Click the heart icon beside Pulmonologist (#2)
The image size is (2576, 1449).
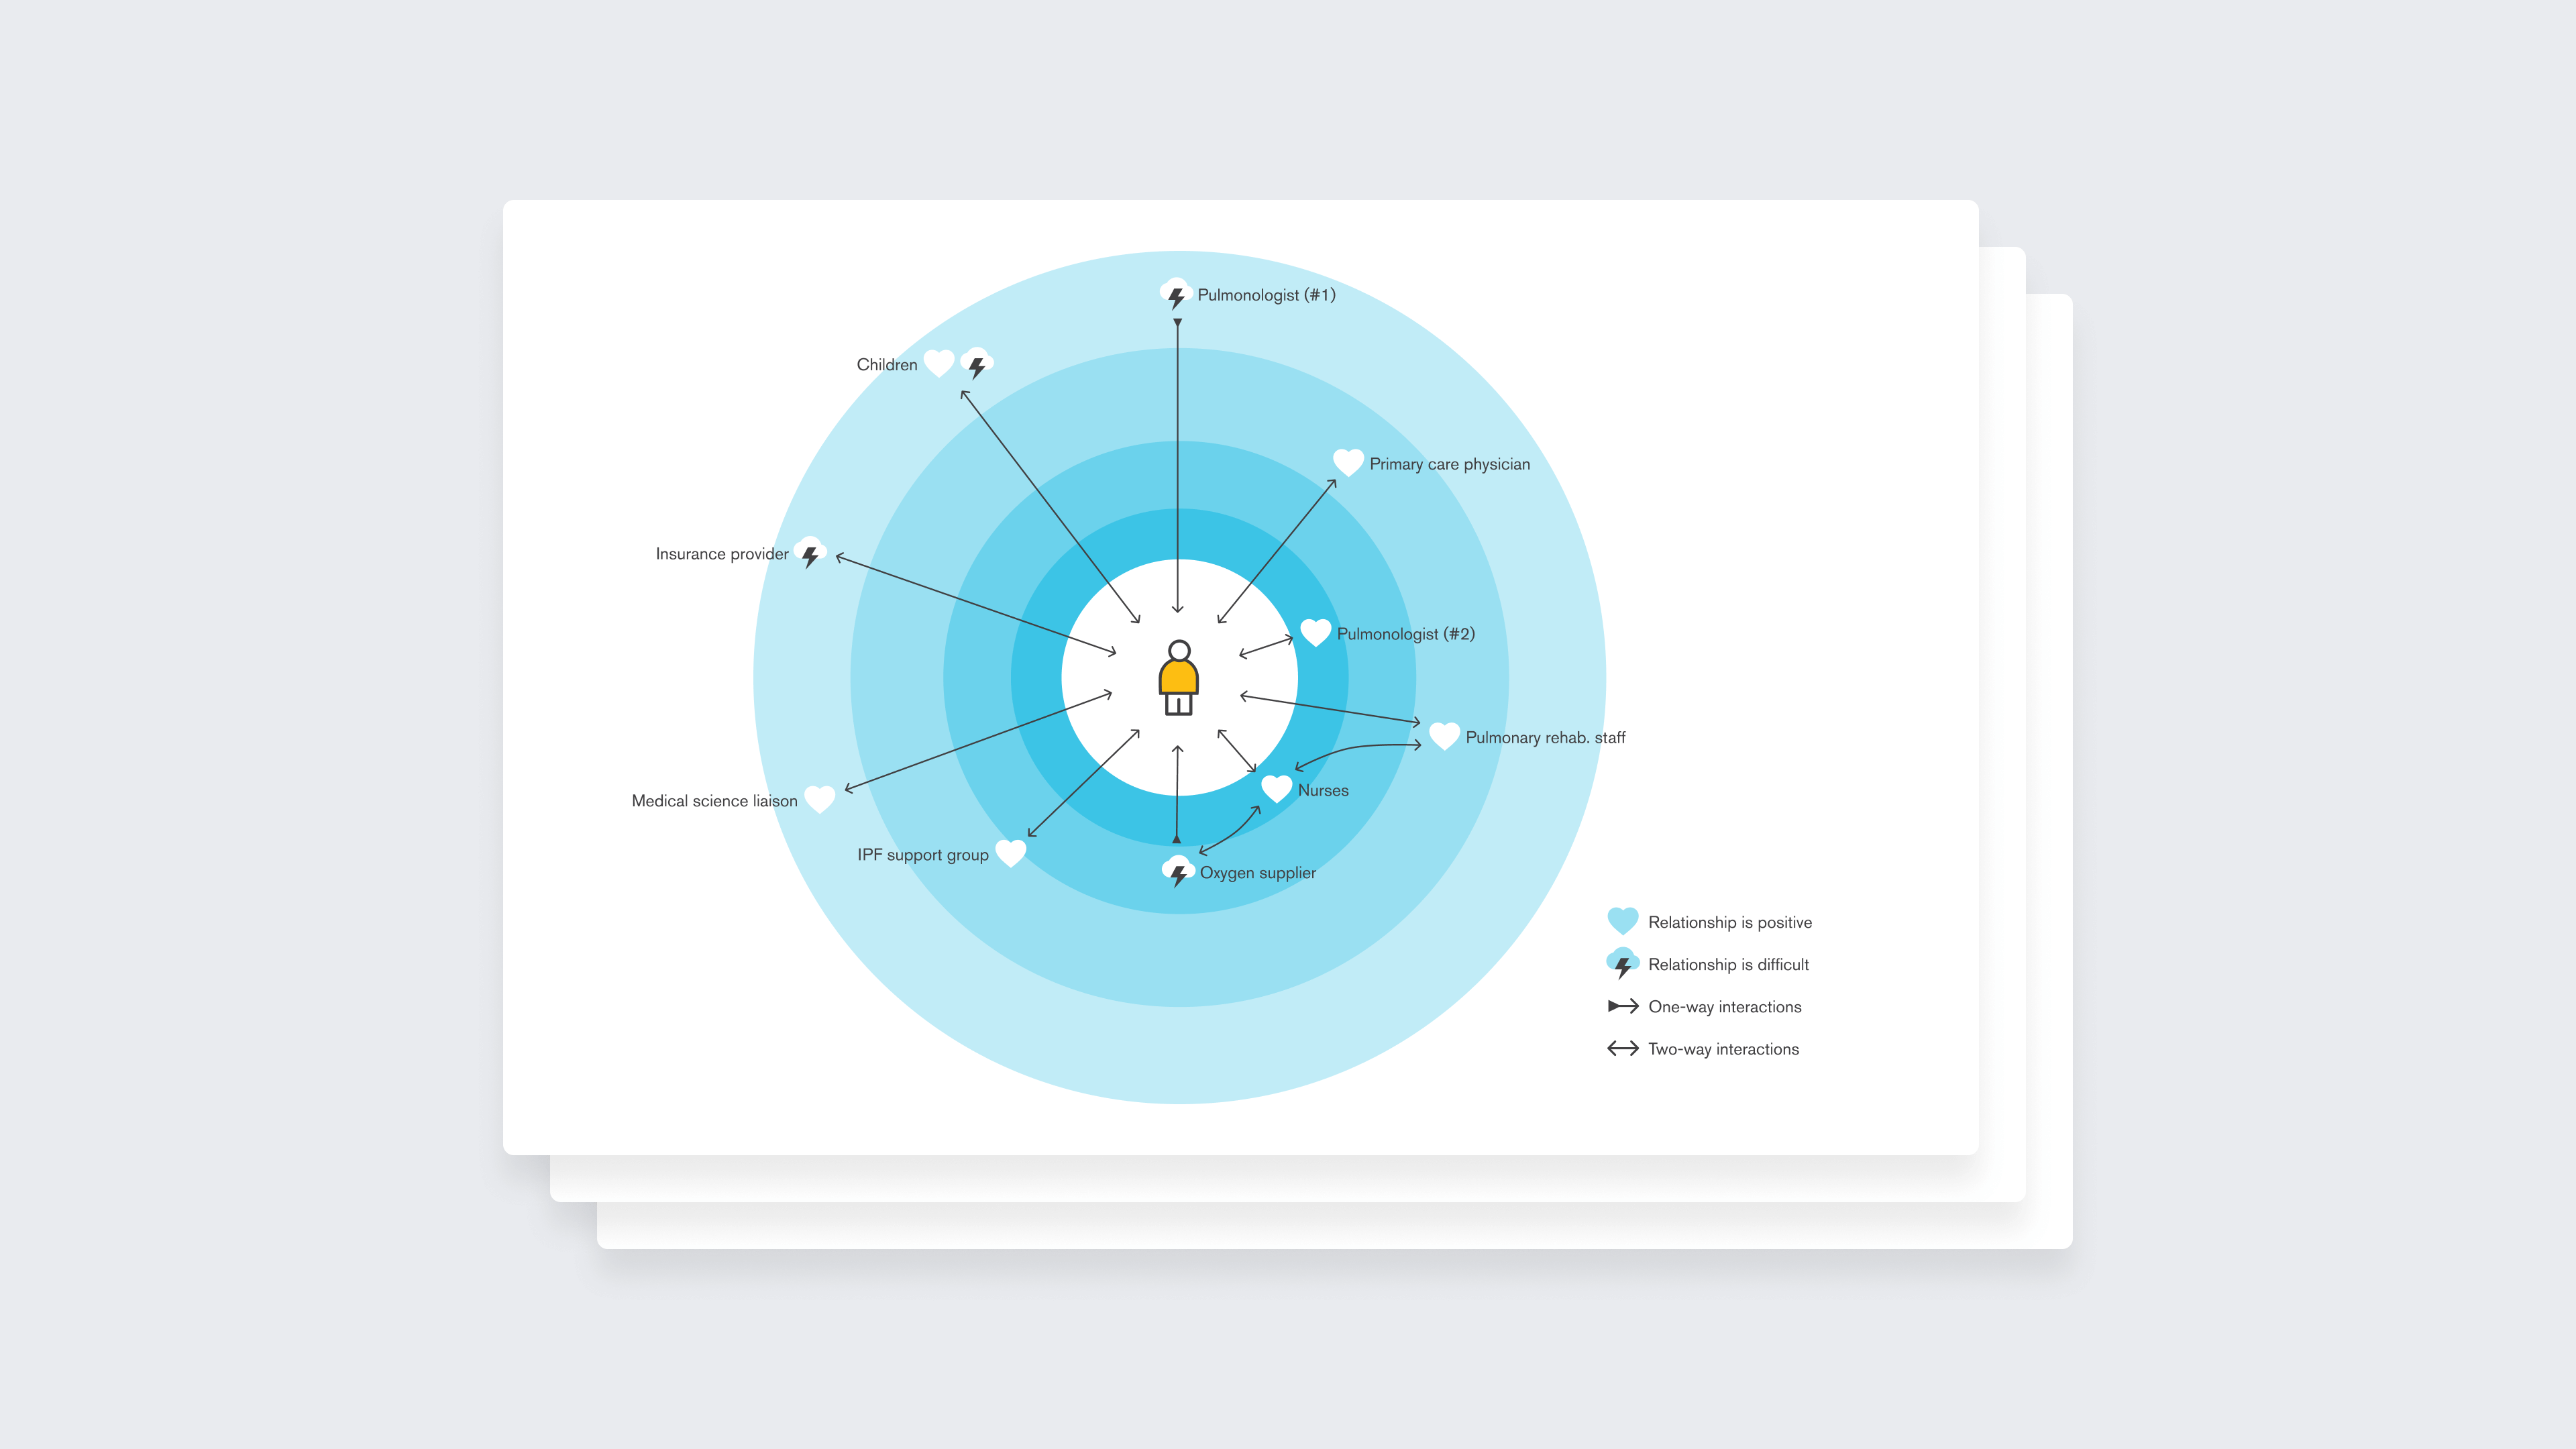(1316, 632)
